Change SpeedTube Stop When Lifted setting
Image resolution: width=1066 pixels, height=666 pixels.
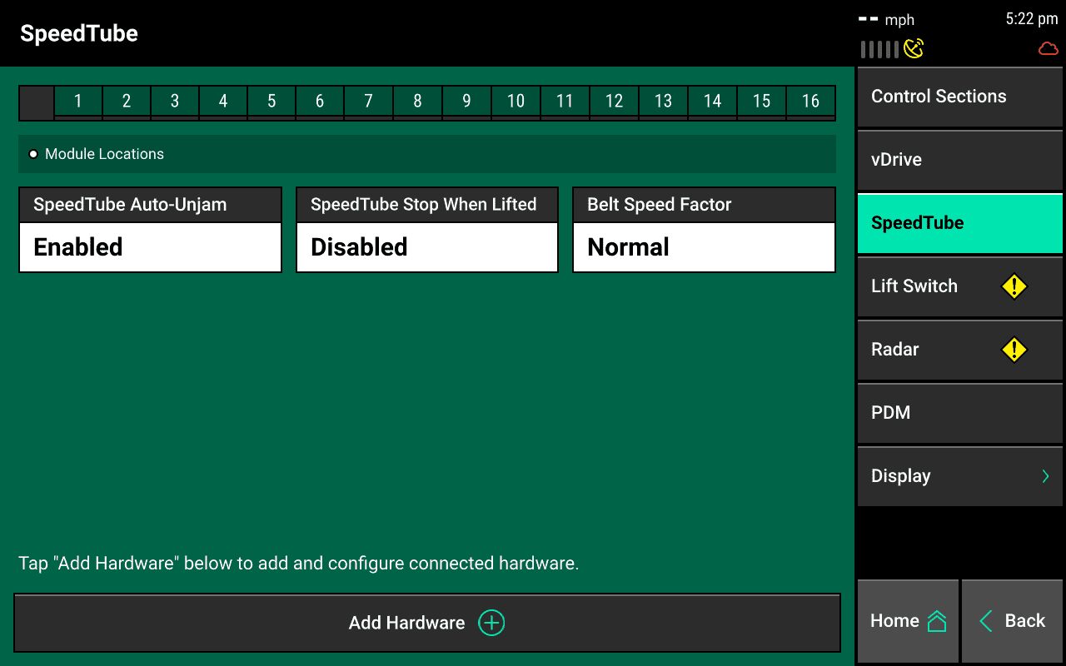pyautogui.click(x=427, y=230)
